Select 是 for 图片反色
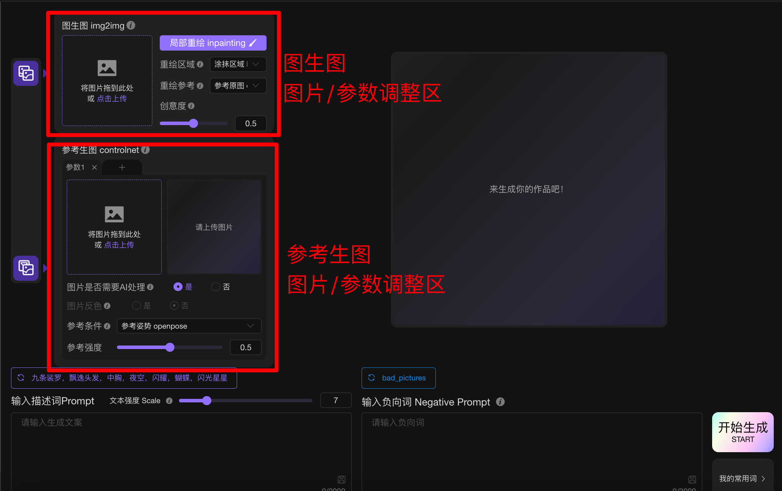This screenshot has width=782, height=491. (136, 306)
